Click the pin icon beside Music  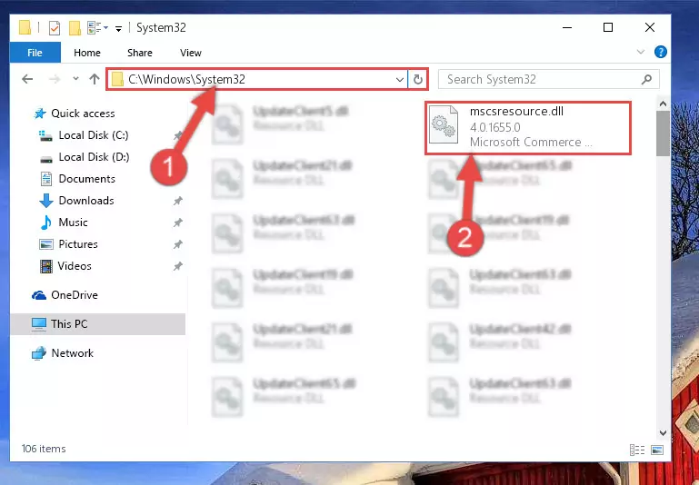click(178, 223)
